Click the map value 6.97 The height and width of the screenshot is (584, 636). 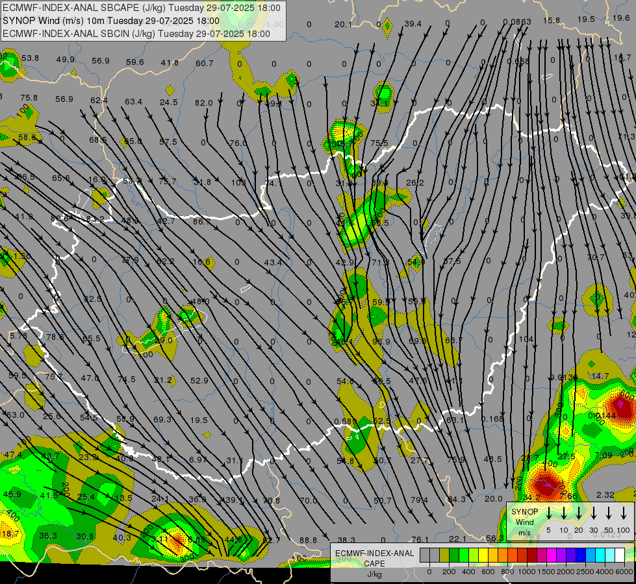(x=198, y=459)
